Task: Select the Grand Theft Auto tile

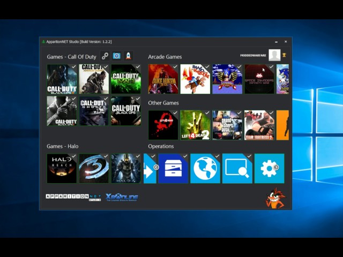Action: pyautogui.click(x=227, y=125)
